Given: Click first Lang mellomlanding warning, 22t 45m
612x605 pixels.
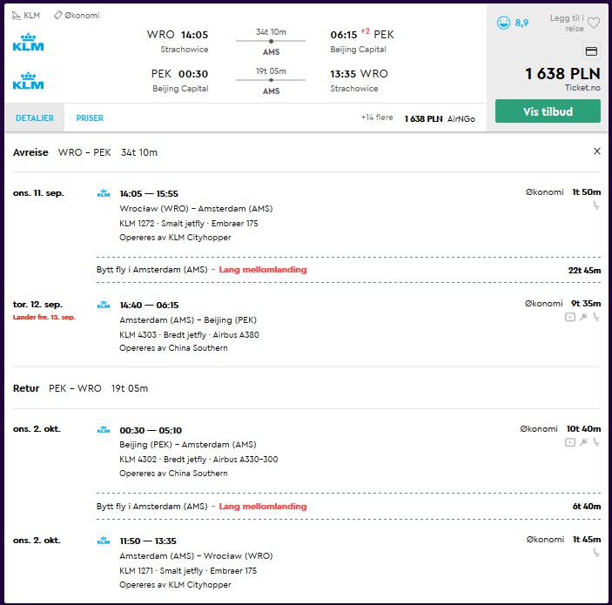Looking at the screenshot, I should tap(263, 270).
